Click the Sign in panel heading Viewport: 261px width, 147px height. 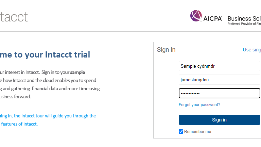coord(166,50)
